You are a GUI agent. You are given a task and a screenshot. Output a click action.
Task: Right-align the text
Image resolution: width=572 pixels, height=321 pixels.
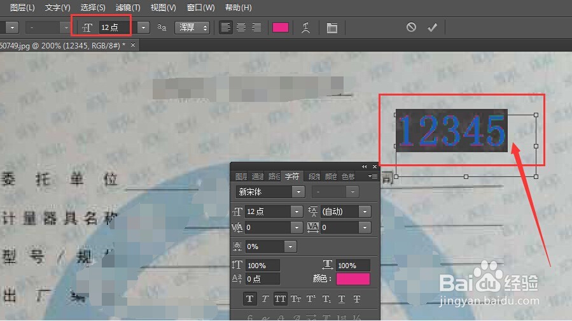pos(257,27)
